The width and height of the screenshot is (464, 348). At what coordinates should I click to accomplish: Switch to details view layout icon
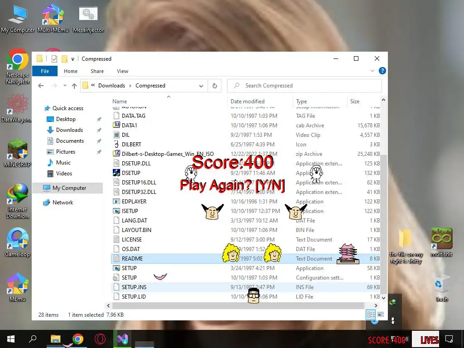pyautogui.click(x=371, y=314)
